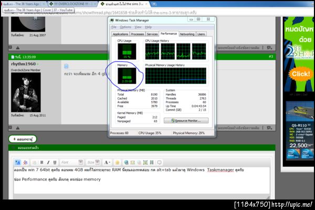Switch to the OVERCLOCKZONE browser tab
Image resolution: width=315 pixels, height=210 pixels.
(x=73, y=4)
